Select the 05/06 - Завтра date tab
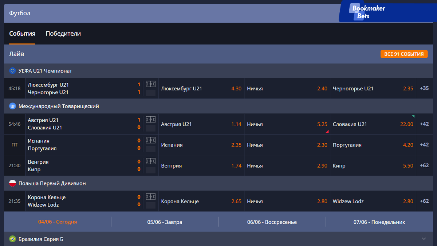The image size is (437, 246). 165,222
